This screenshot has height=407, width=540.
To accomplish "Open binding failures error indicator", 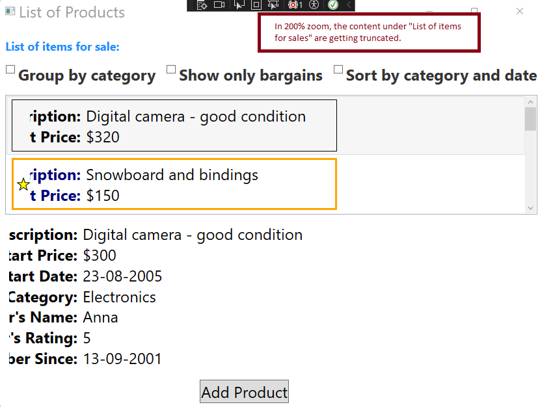I will pos(295,5).
